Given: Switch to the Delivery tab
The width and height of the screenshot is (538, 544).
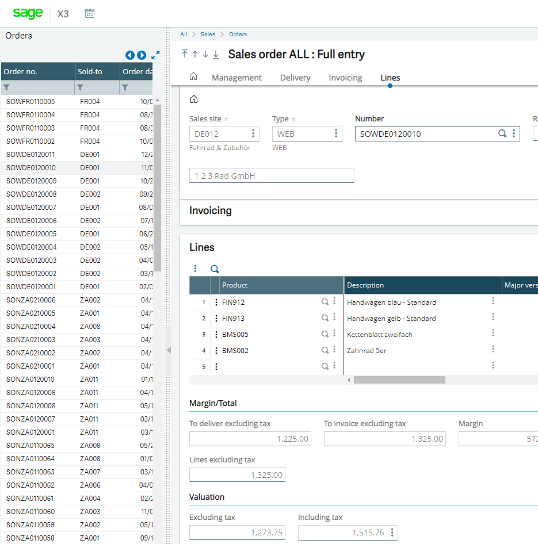Looking at the screenshot, I should coord(295,78).
